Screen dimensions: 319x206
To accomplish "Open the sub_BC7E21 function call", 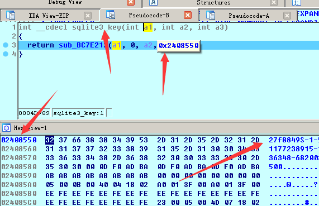I will pyautogui.click(x=83, y=45).
